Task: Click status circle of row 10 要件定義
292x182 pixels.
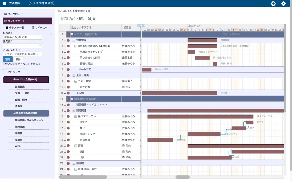Action: click(68, 87)
